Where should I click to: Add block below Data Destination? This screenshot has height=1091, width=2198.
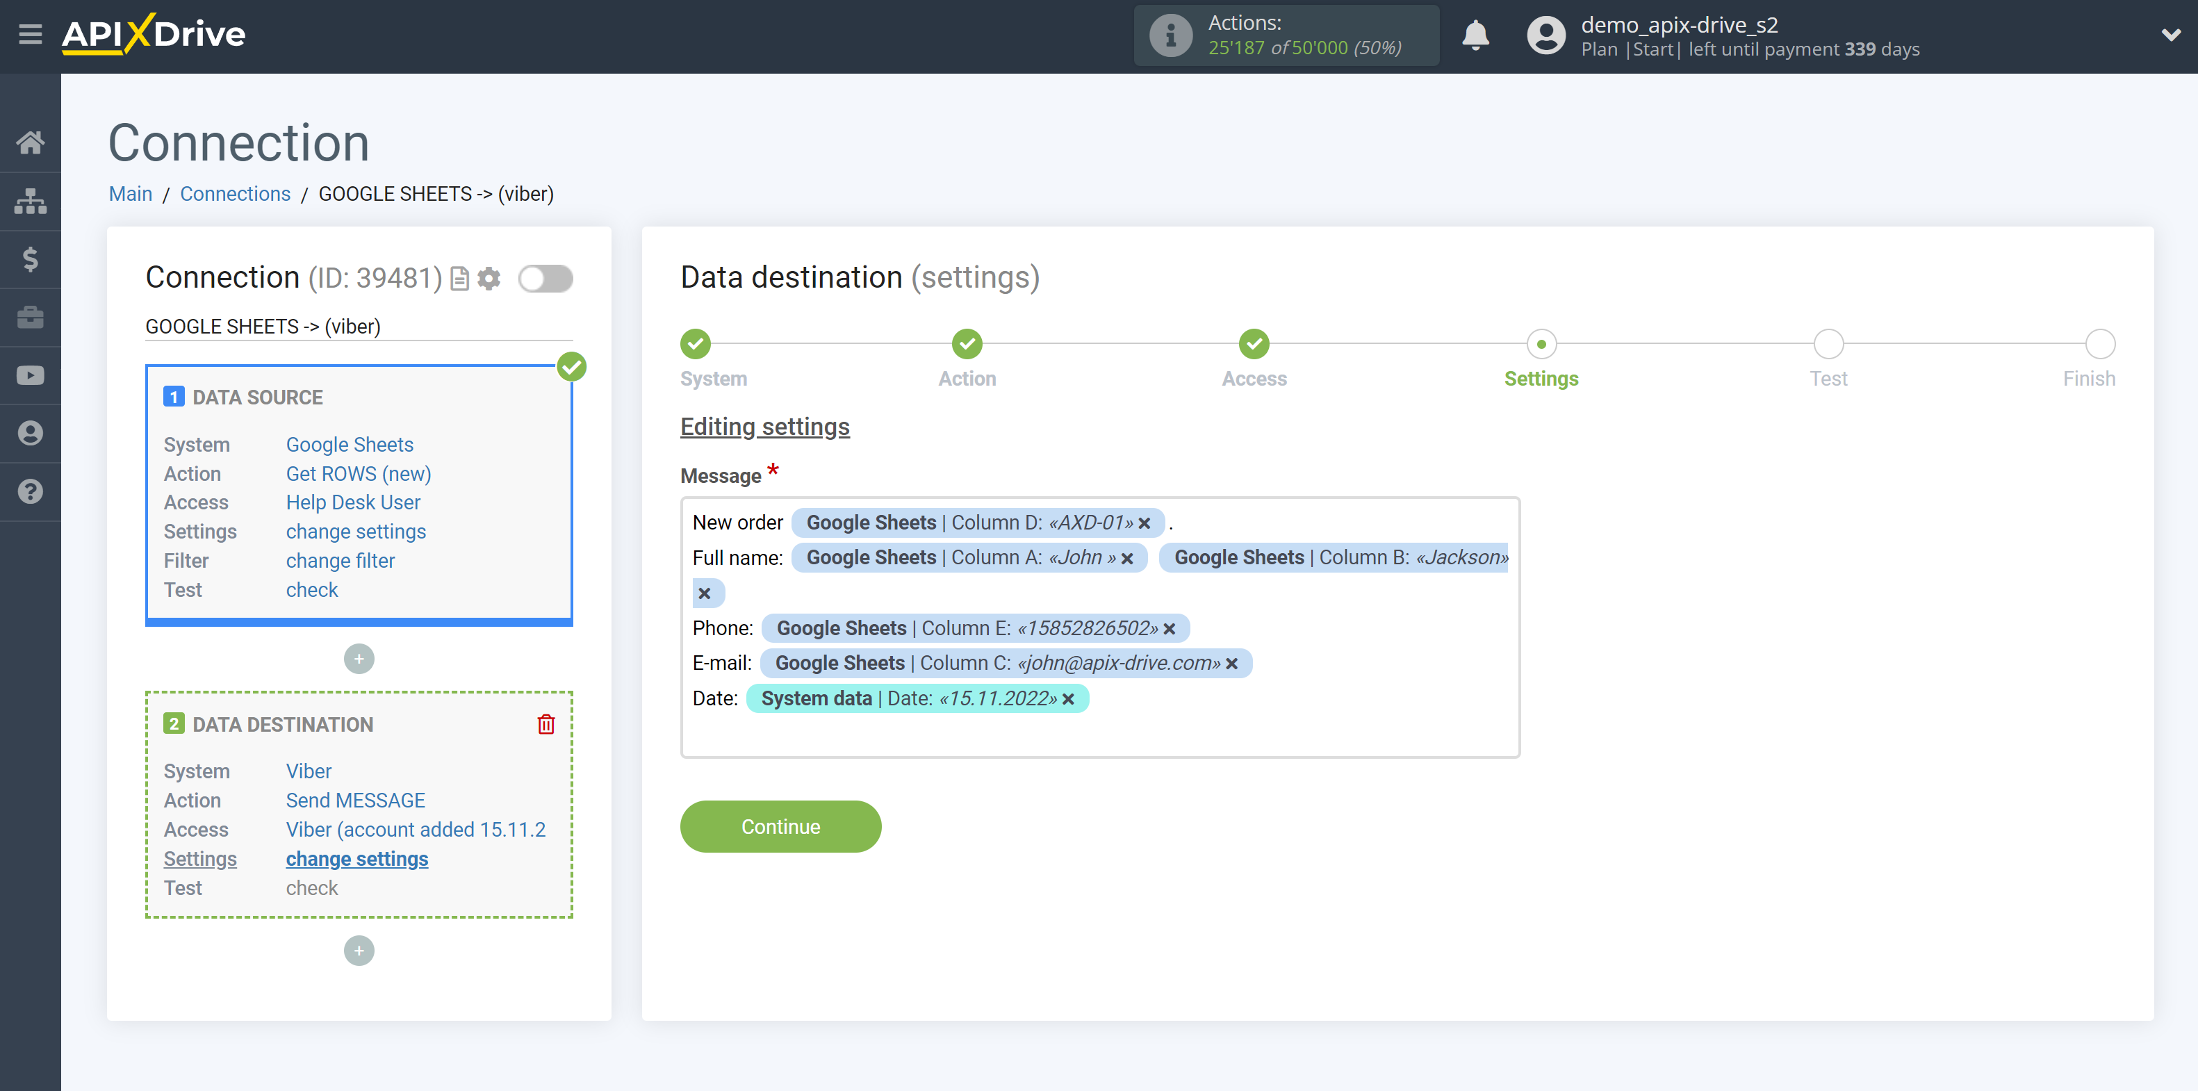tap(359, 950)
